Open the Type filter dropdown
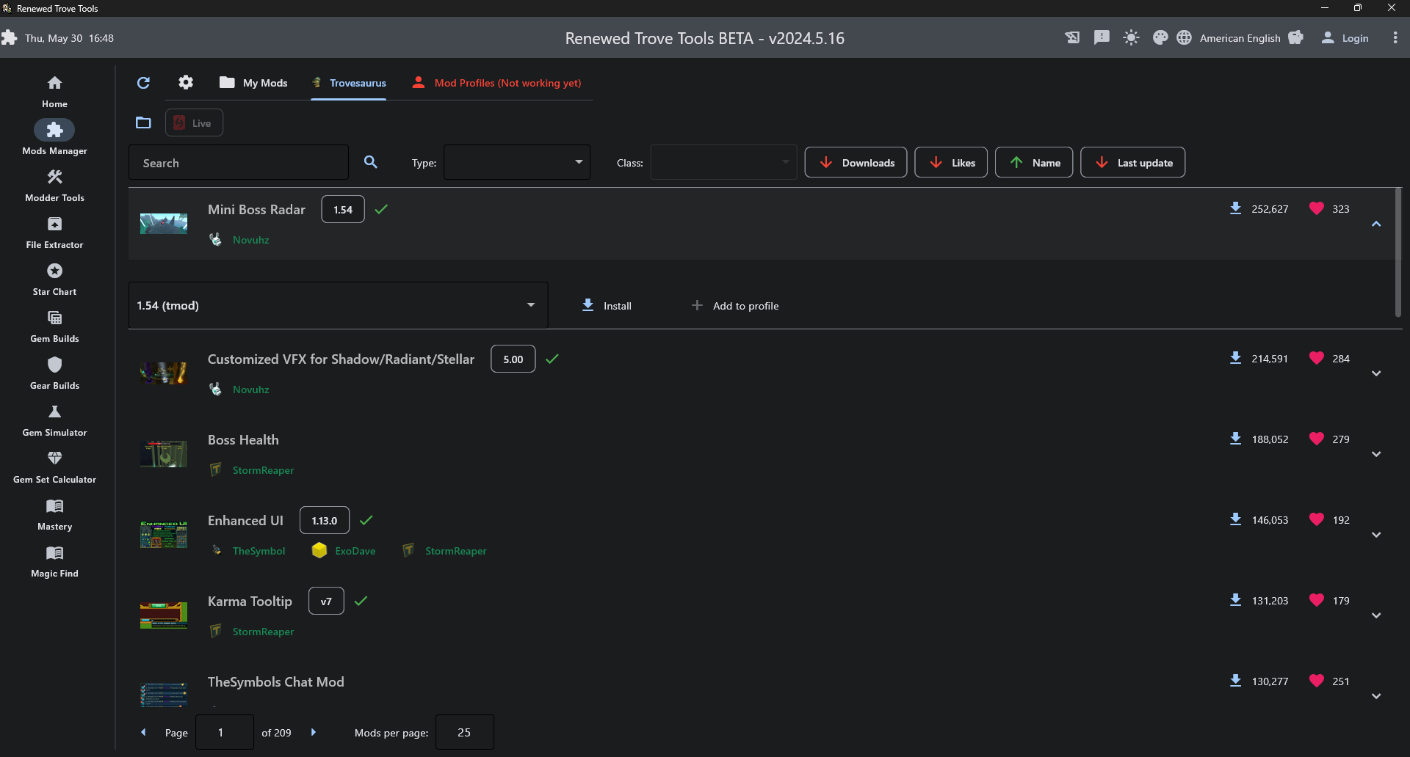The width and height of the screenshot is (1410, 757). [517, 162]
